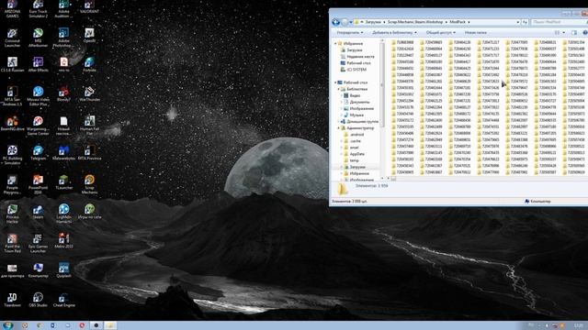
Task: Expand the Документы library node
Action: [342, 102]
